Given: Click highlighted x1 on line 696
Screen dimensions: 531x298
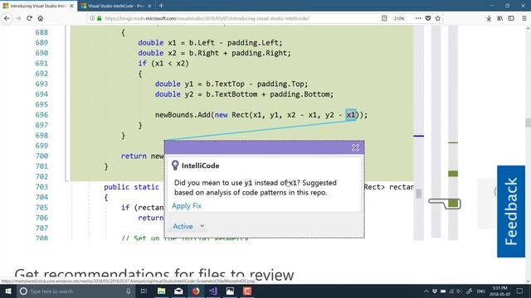Looking at the screenshot, I should [x=351, y=115].
